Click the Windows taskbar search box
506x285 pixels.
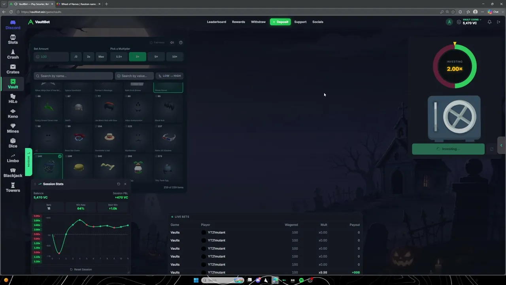[223, 280]
